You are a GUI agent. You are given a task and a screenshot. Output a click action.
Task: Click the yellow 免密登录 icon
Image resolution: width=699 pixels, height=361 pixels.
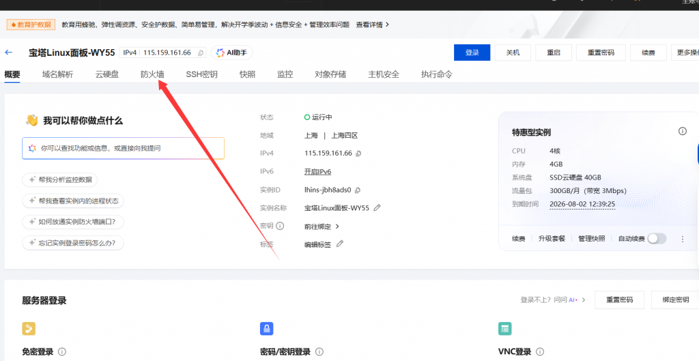29,329
